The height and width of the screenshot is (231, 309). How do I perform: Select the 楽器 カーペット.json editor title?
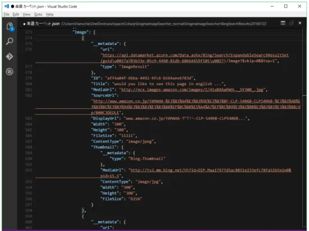point(43,24)
